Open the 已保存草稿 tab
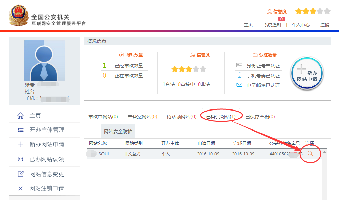This screenshot has width=339, height=200. point(260,117)
